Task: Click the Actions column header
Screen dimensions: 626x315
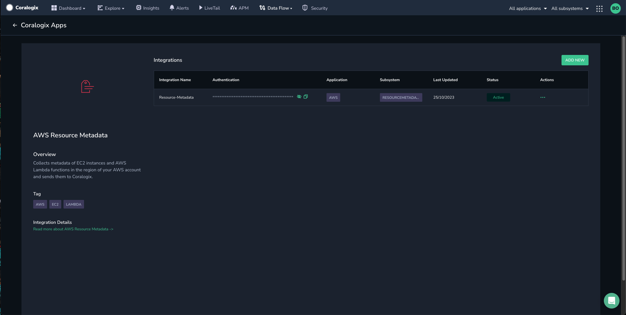Action: coord(547,80)
